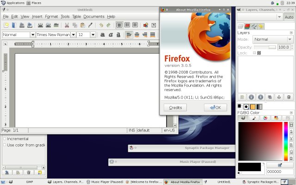296x185 pixels.
Task: Click the Print icon in AbiWord toolbar
Action: (40, 25)
